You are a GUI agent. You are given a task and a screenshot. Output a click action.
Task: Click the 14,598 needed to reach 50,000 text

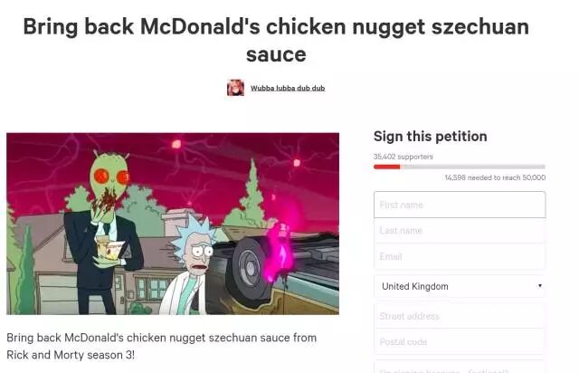pos(495,177)
